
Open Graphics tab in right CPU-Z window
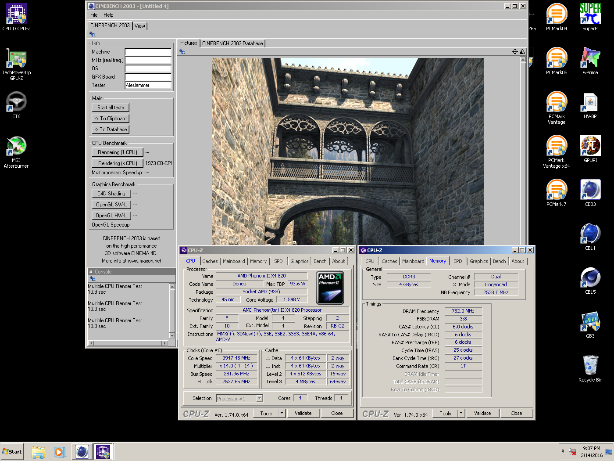pyautogui.click(x=479, y=261)
